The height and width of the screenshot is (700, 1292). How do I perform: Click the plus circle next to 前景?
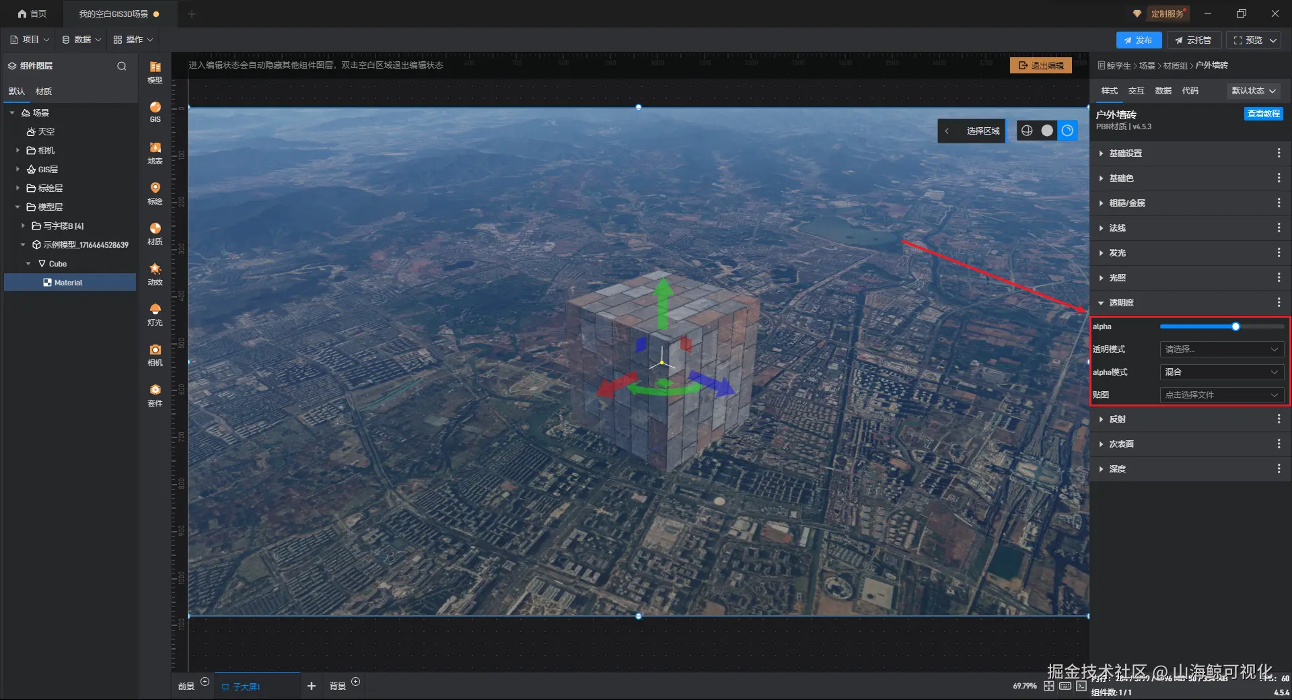pyautogui.click(x=205, y=682)
